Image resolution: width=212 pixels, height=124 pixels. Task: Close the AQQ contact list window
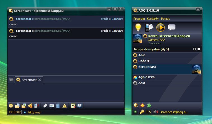pyautogui.click(x=198, y=9)
